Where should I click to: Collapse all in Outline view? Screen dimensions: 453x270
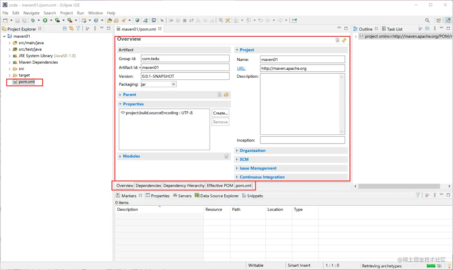tap(427, 28)
